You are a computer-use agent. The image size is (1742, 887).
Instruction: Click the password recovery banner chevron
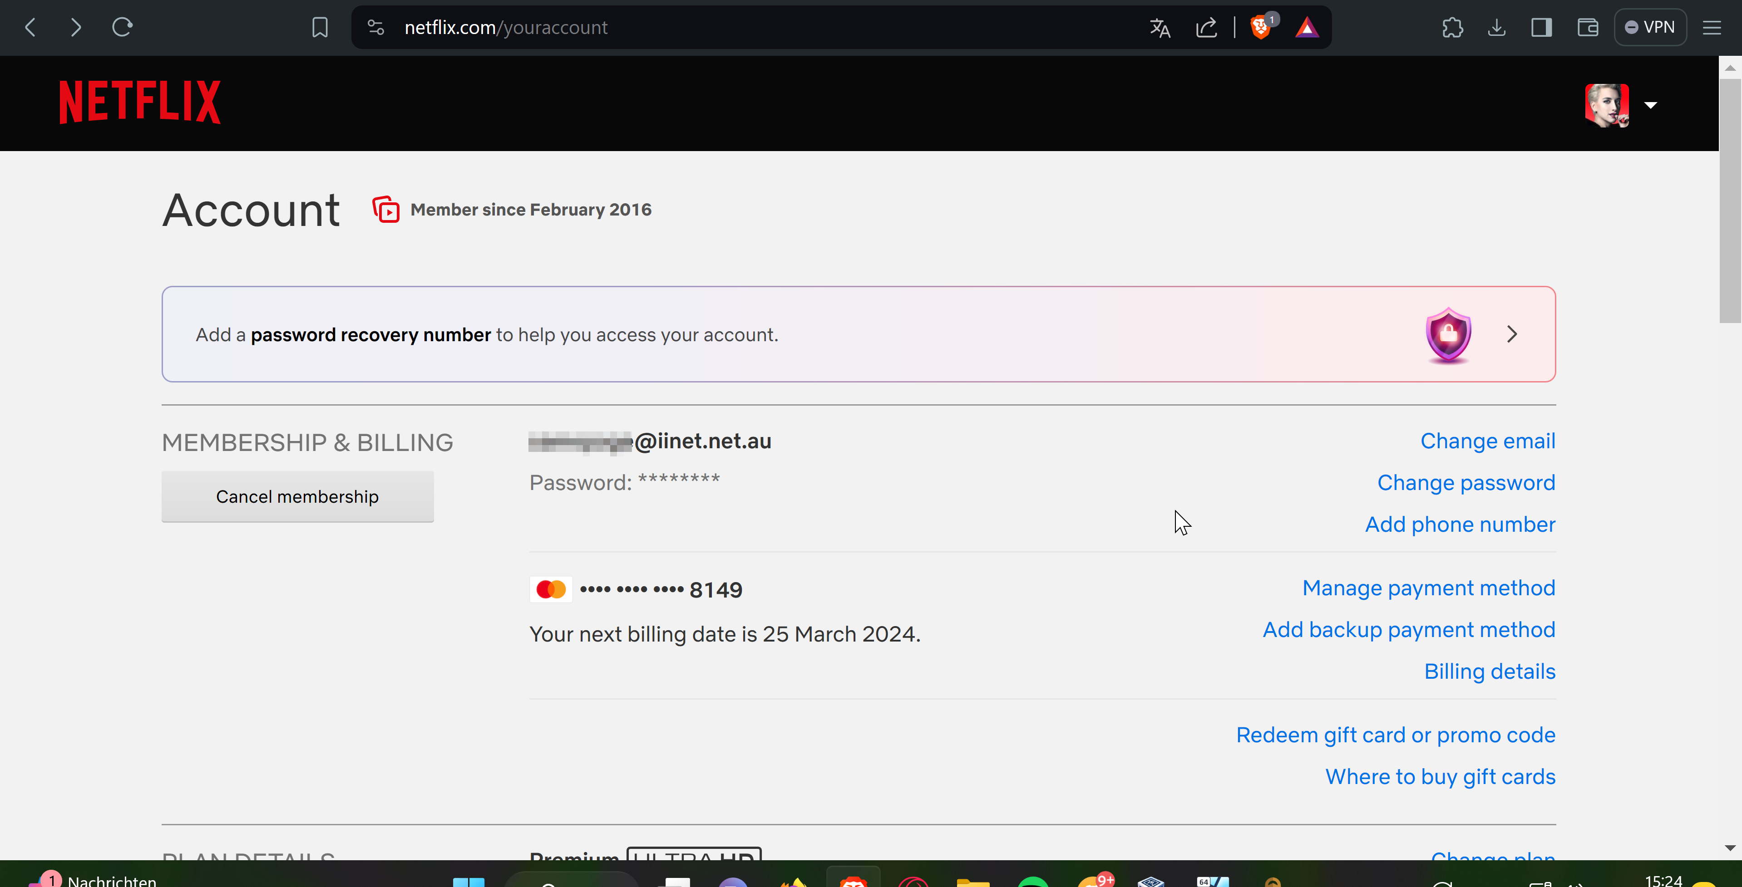[x=1512, y=334]
